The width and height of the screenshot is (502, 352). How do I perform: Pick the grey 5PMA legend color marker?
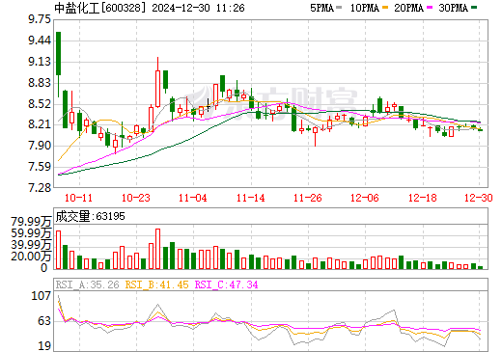[339, 8]
